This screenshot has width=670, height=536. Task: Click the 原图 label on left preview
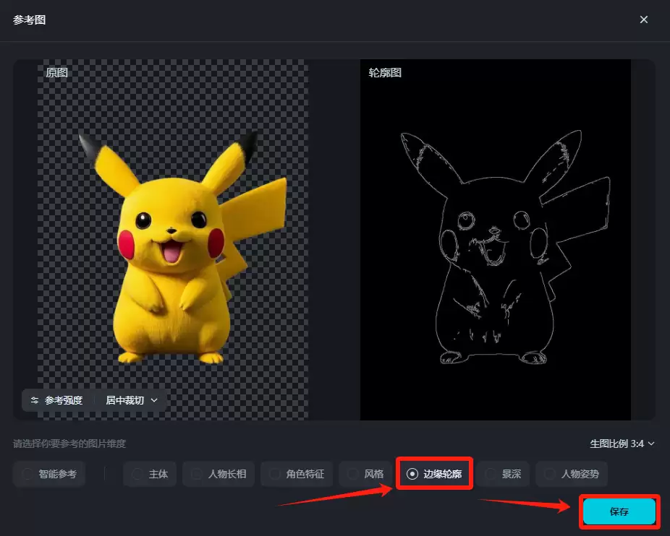coord(56,73)
